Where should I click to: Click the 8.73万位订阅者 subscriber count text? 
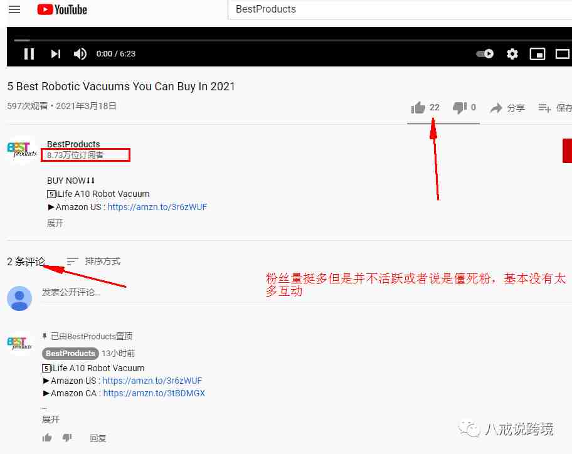pos(75,155)
